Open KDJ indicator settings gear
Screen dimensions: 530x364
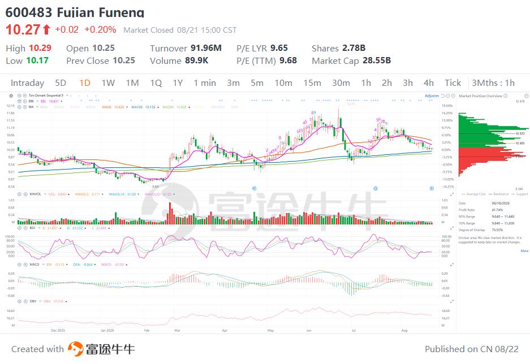[19, 228]
